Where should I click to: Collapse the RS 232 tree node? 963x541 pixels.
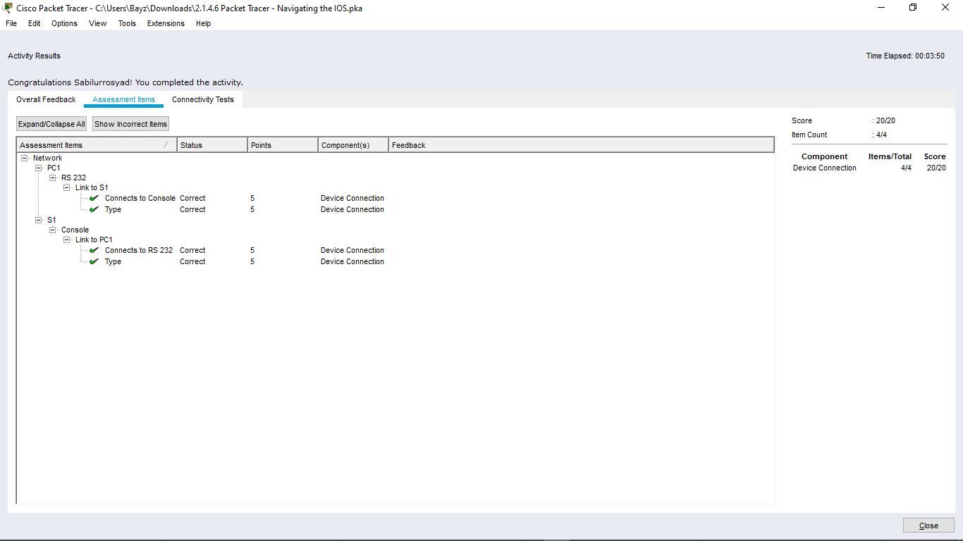53,178
